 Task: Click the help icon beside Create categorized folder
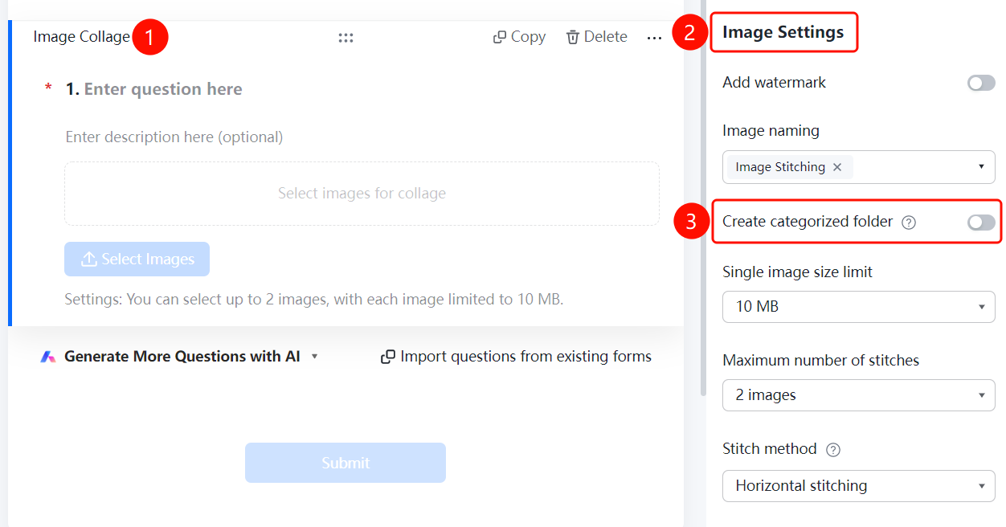pyautogui.click(x=909, y=223)
